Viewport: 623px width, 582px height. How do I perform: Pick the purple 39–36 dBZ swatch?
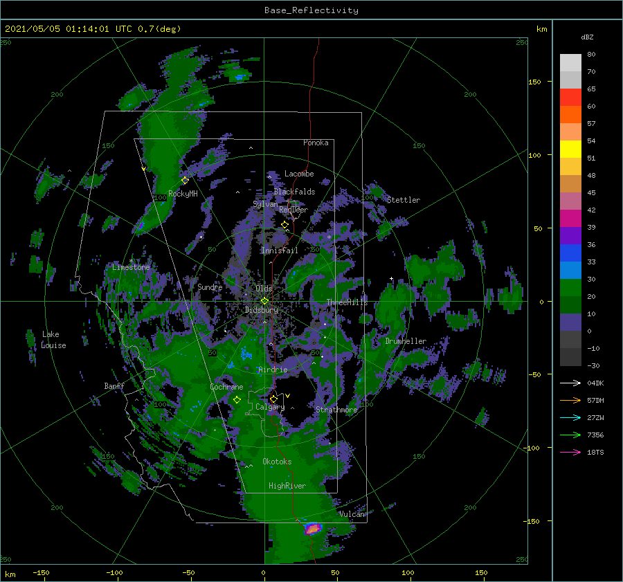pos(570,235)
